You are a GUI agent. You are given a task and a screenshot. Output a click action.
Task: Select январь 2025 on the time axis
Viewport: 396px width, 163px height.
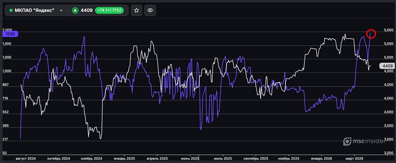click(x=124, y=158)
